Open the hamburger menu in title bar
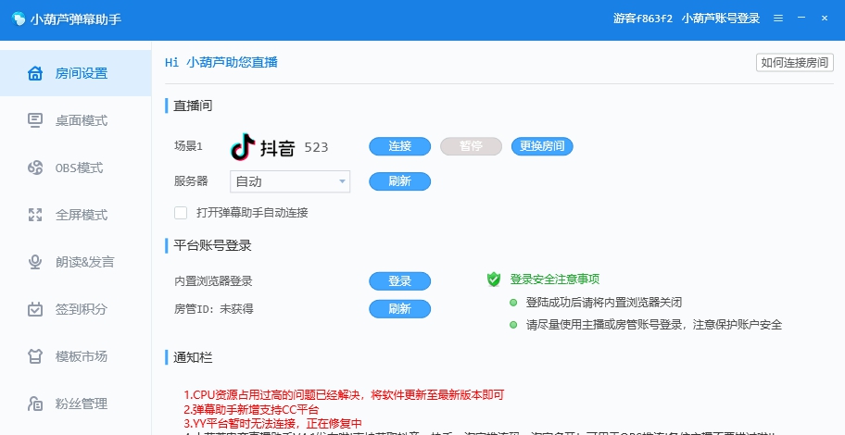Image resolution: width=845 pixels, height=435 pixels. pyautogui.click(x=777, y=19)
